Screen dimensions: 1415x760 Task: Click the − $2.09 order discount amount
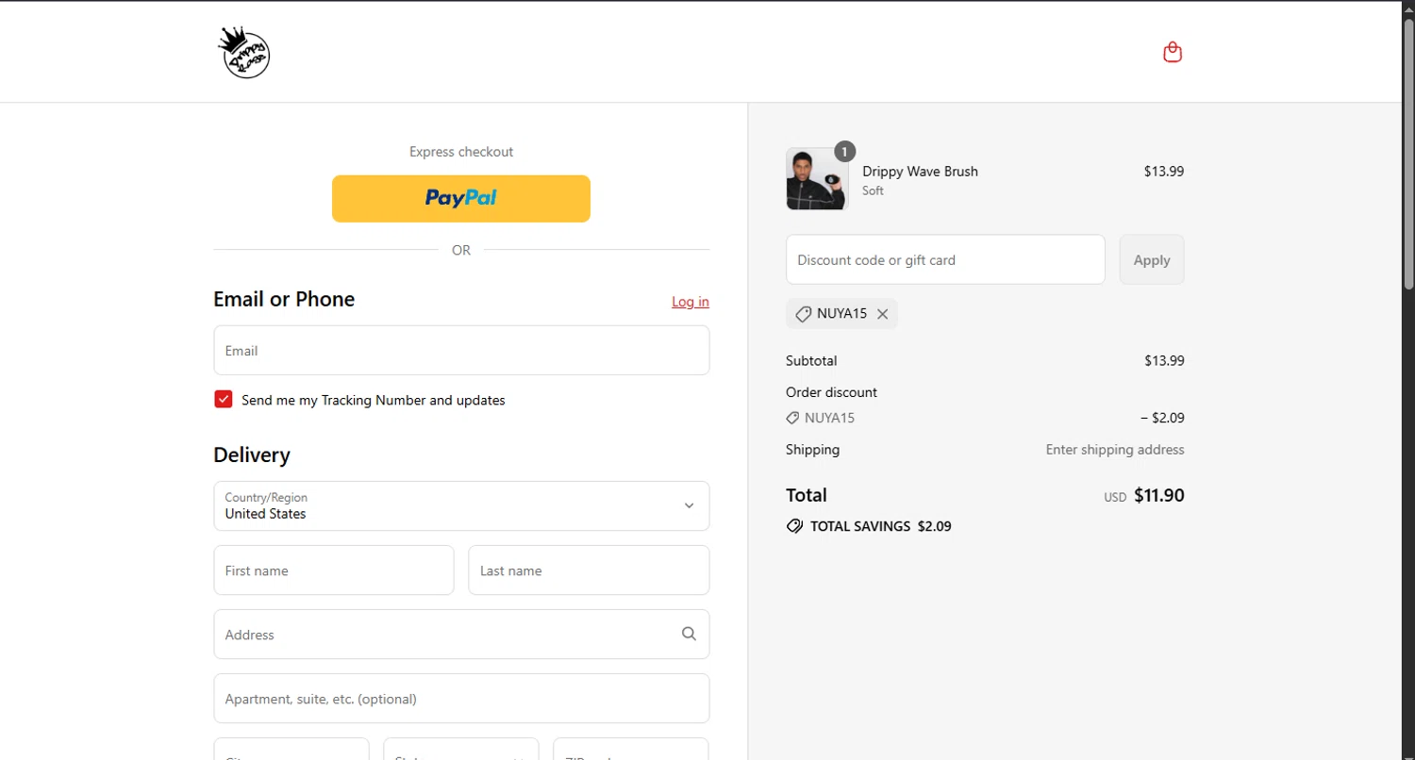tap(1162, 418)
